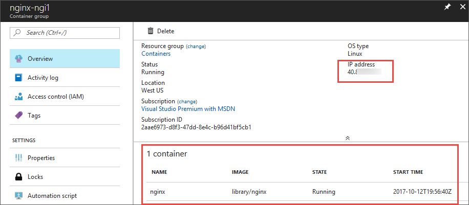Open the Tags menu item
Viewport: 469px width, 205px height.
tap(65, 116)
